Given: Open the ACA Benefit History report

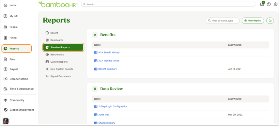Looking at the screenshot, I should click(109, 53).
